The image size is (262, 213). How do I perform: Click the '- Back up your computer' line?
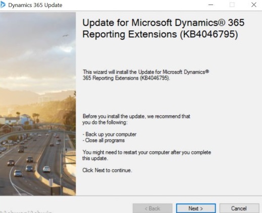tap(110, 134)
